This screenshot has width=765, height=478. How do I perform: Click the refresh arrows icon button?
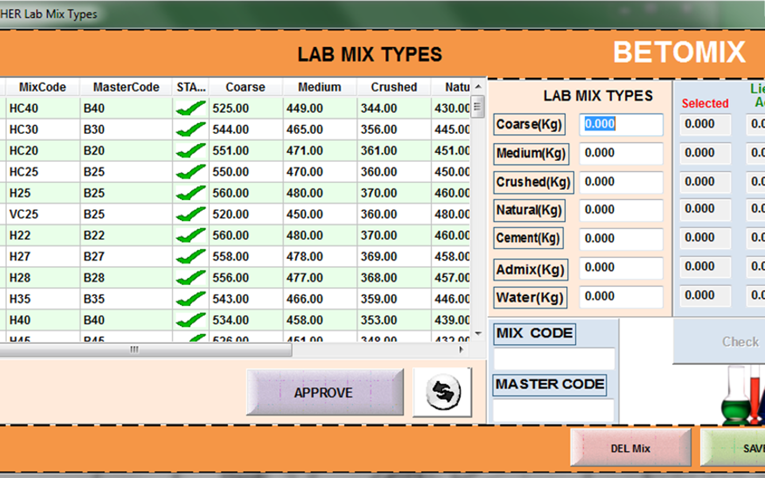point(443,392)
